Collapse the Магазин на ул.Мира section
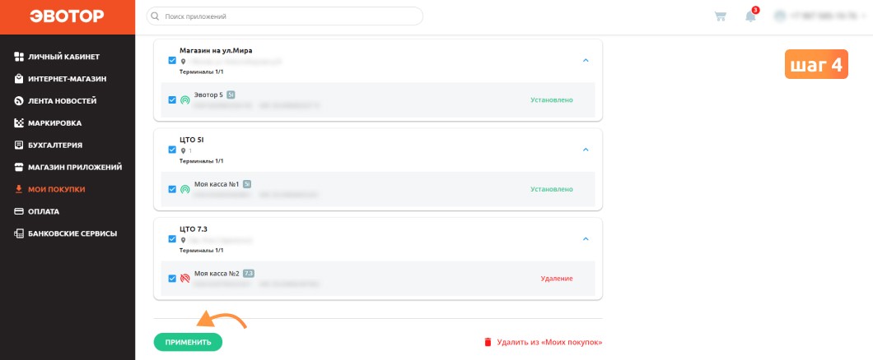This screenshot has height=360, width=873. [585, 61]
